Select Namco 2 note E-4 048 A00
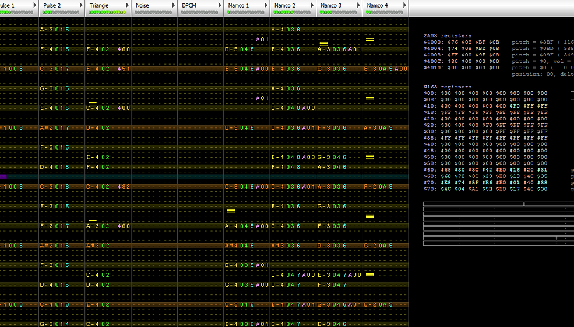Screen dimensions: 574x327 (x=293, y=157)
